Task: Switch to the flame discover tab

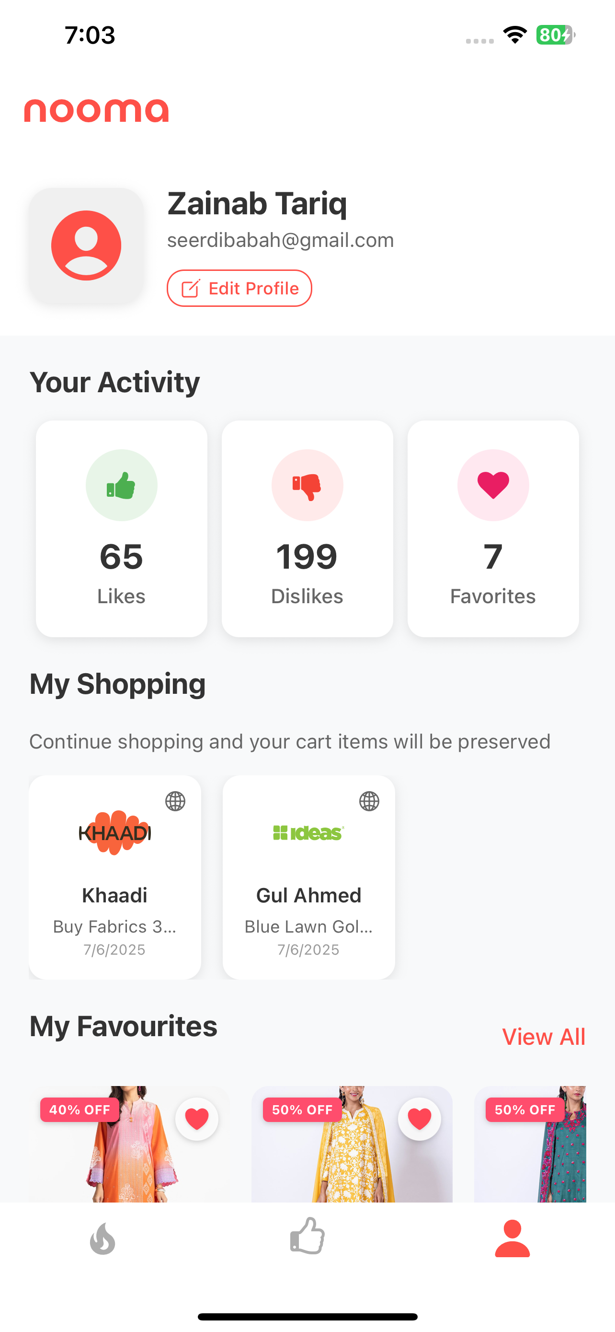Action: click(102, 1239)
